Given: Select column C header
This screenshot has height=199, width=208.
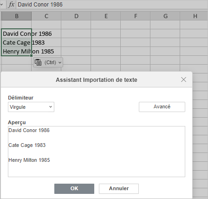Looking at the screenshot, I should tap(46, 16).
